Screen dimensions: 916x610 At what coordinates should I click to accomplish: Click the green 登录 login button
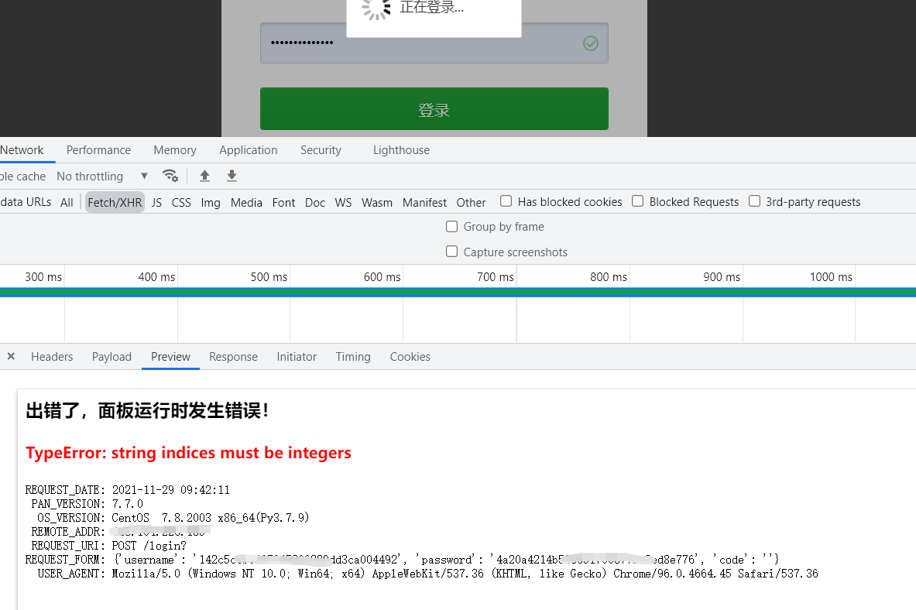click(434, 108)
